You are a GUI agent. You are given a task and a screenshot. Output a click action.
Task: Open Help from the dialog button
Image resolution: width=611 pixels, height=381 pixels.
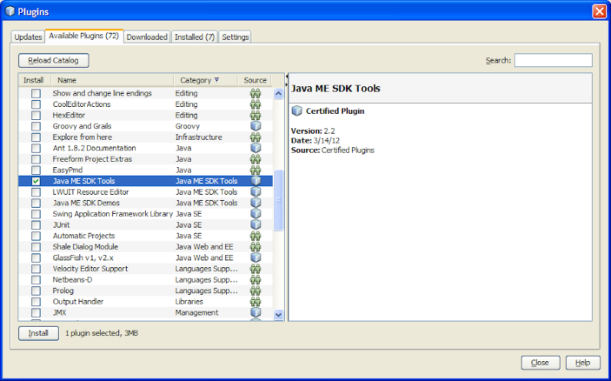pos(583,363)
